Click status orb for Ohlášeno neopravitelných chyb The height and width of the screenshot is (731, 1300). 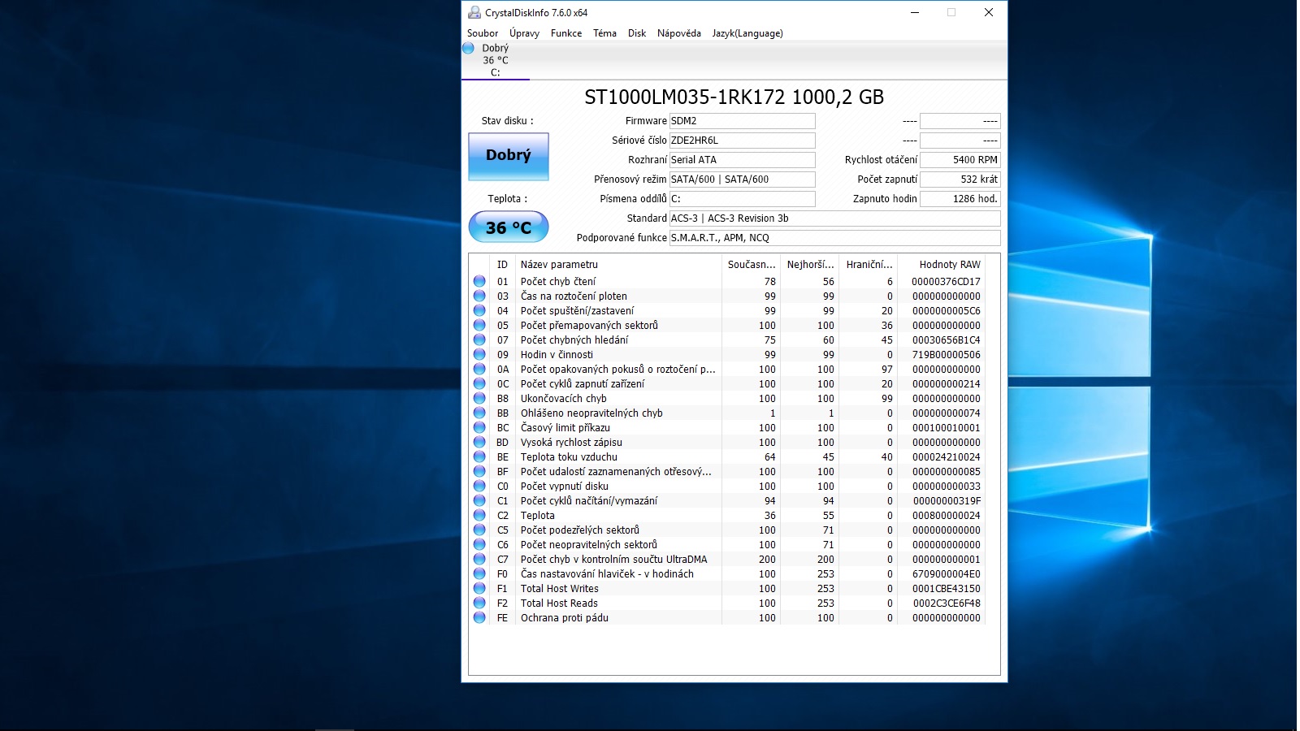tap(479, 413)
